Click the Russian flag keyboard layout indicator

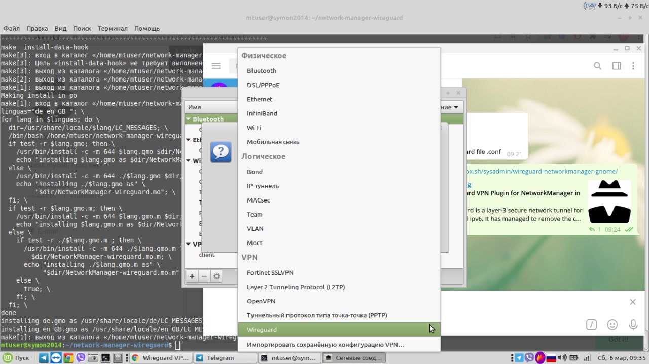tap(551, 358)
